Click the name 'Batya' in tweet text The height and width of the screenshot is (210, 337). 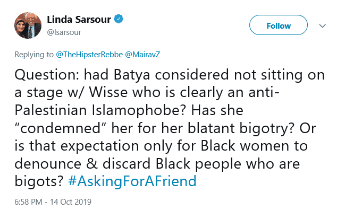pos(131,75)
